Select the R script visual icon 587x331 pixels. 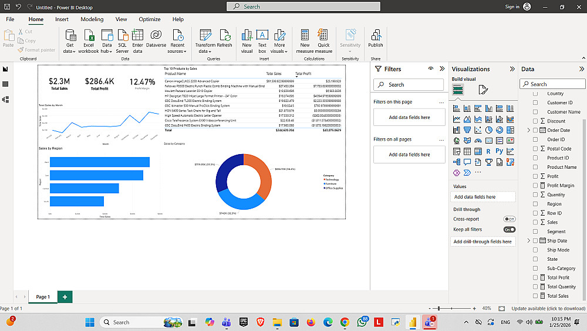click(488, 151)
